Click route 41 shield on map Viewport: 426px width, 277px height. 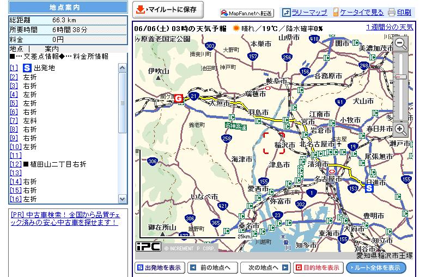[x=340, y=102]
